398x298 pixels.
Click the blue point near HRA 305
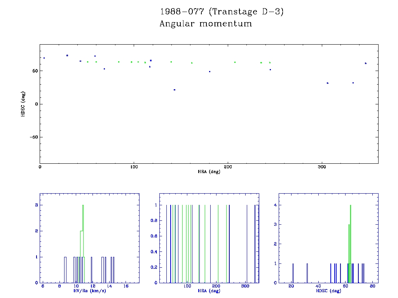328,83
